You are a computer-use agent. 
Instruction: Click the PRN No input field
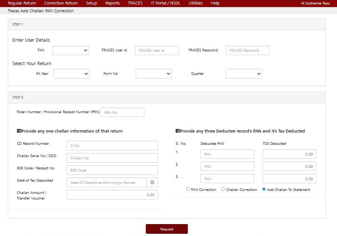point(122,112)
